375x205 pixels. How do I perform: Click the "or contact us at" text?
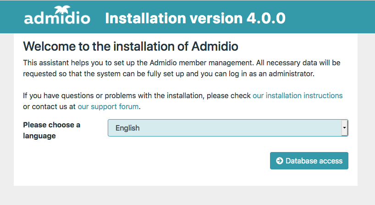coord(50,107)
